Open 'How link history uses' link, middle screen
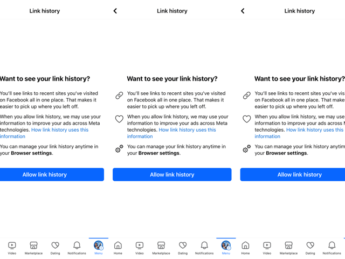The width and height of the screenshot is (345, 259). (x=171, y=133)
